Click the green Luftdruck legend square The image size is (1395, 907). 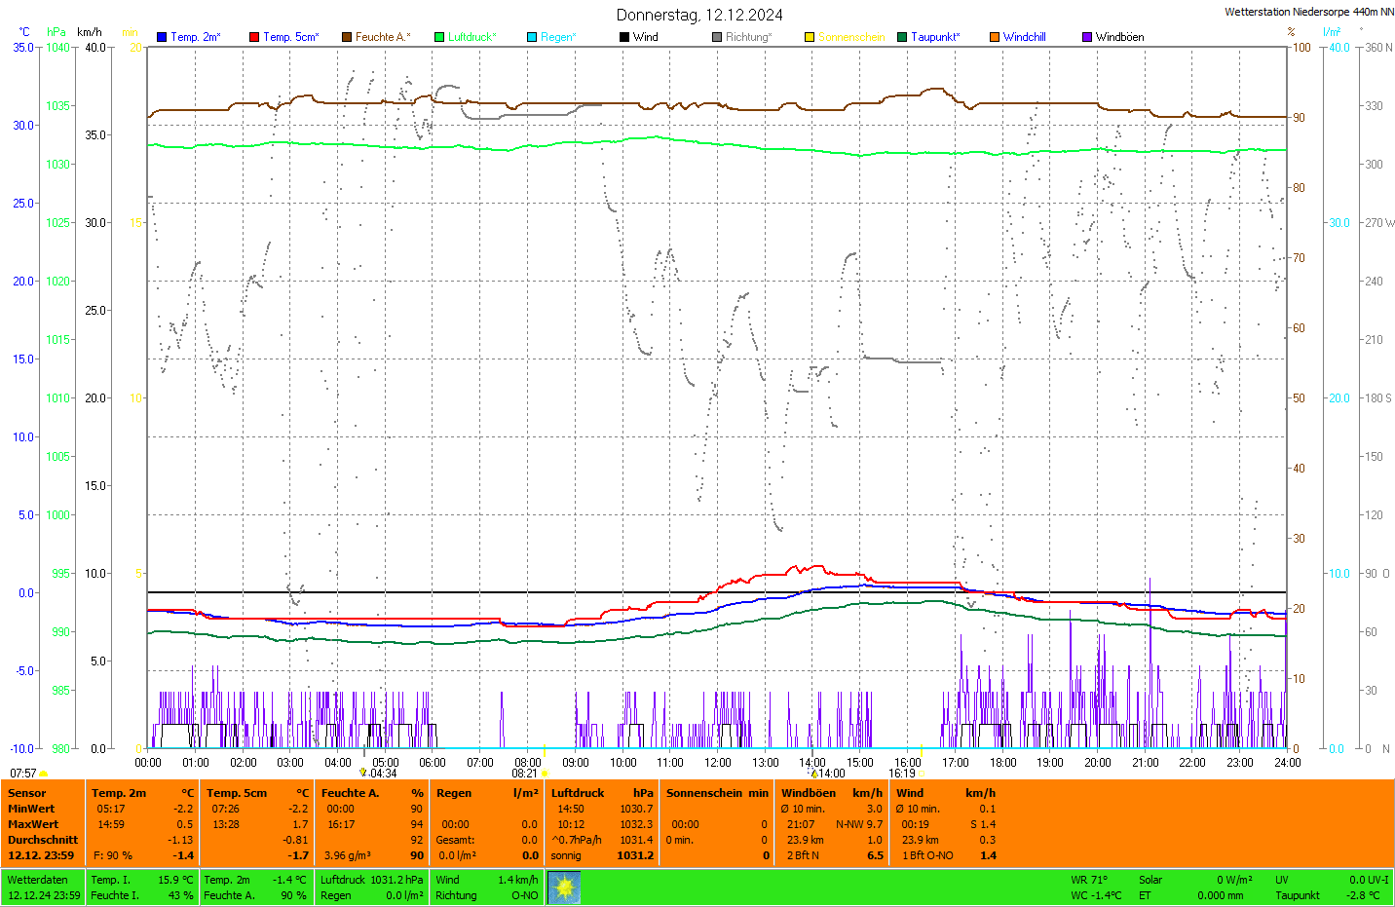pos(439,37)
